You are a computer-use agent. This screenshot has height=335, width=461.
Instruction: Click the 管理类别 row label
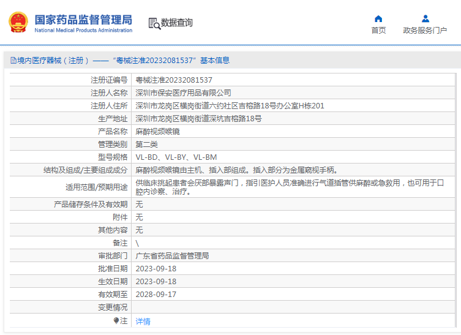[x=113, y=145]
